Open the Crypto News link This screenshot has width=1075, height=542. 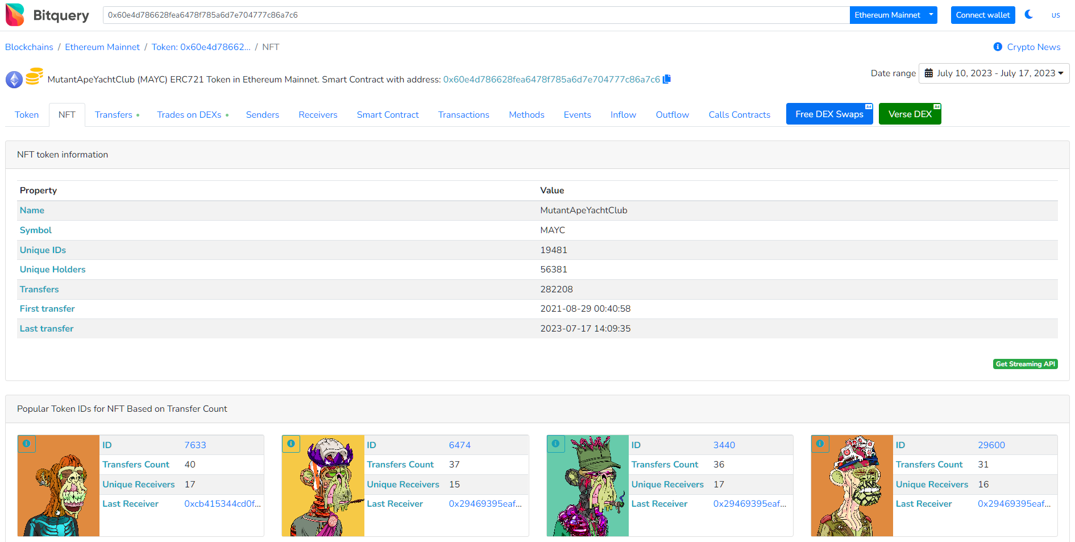[x=1034, y=47]
